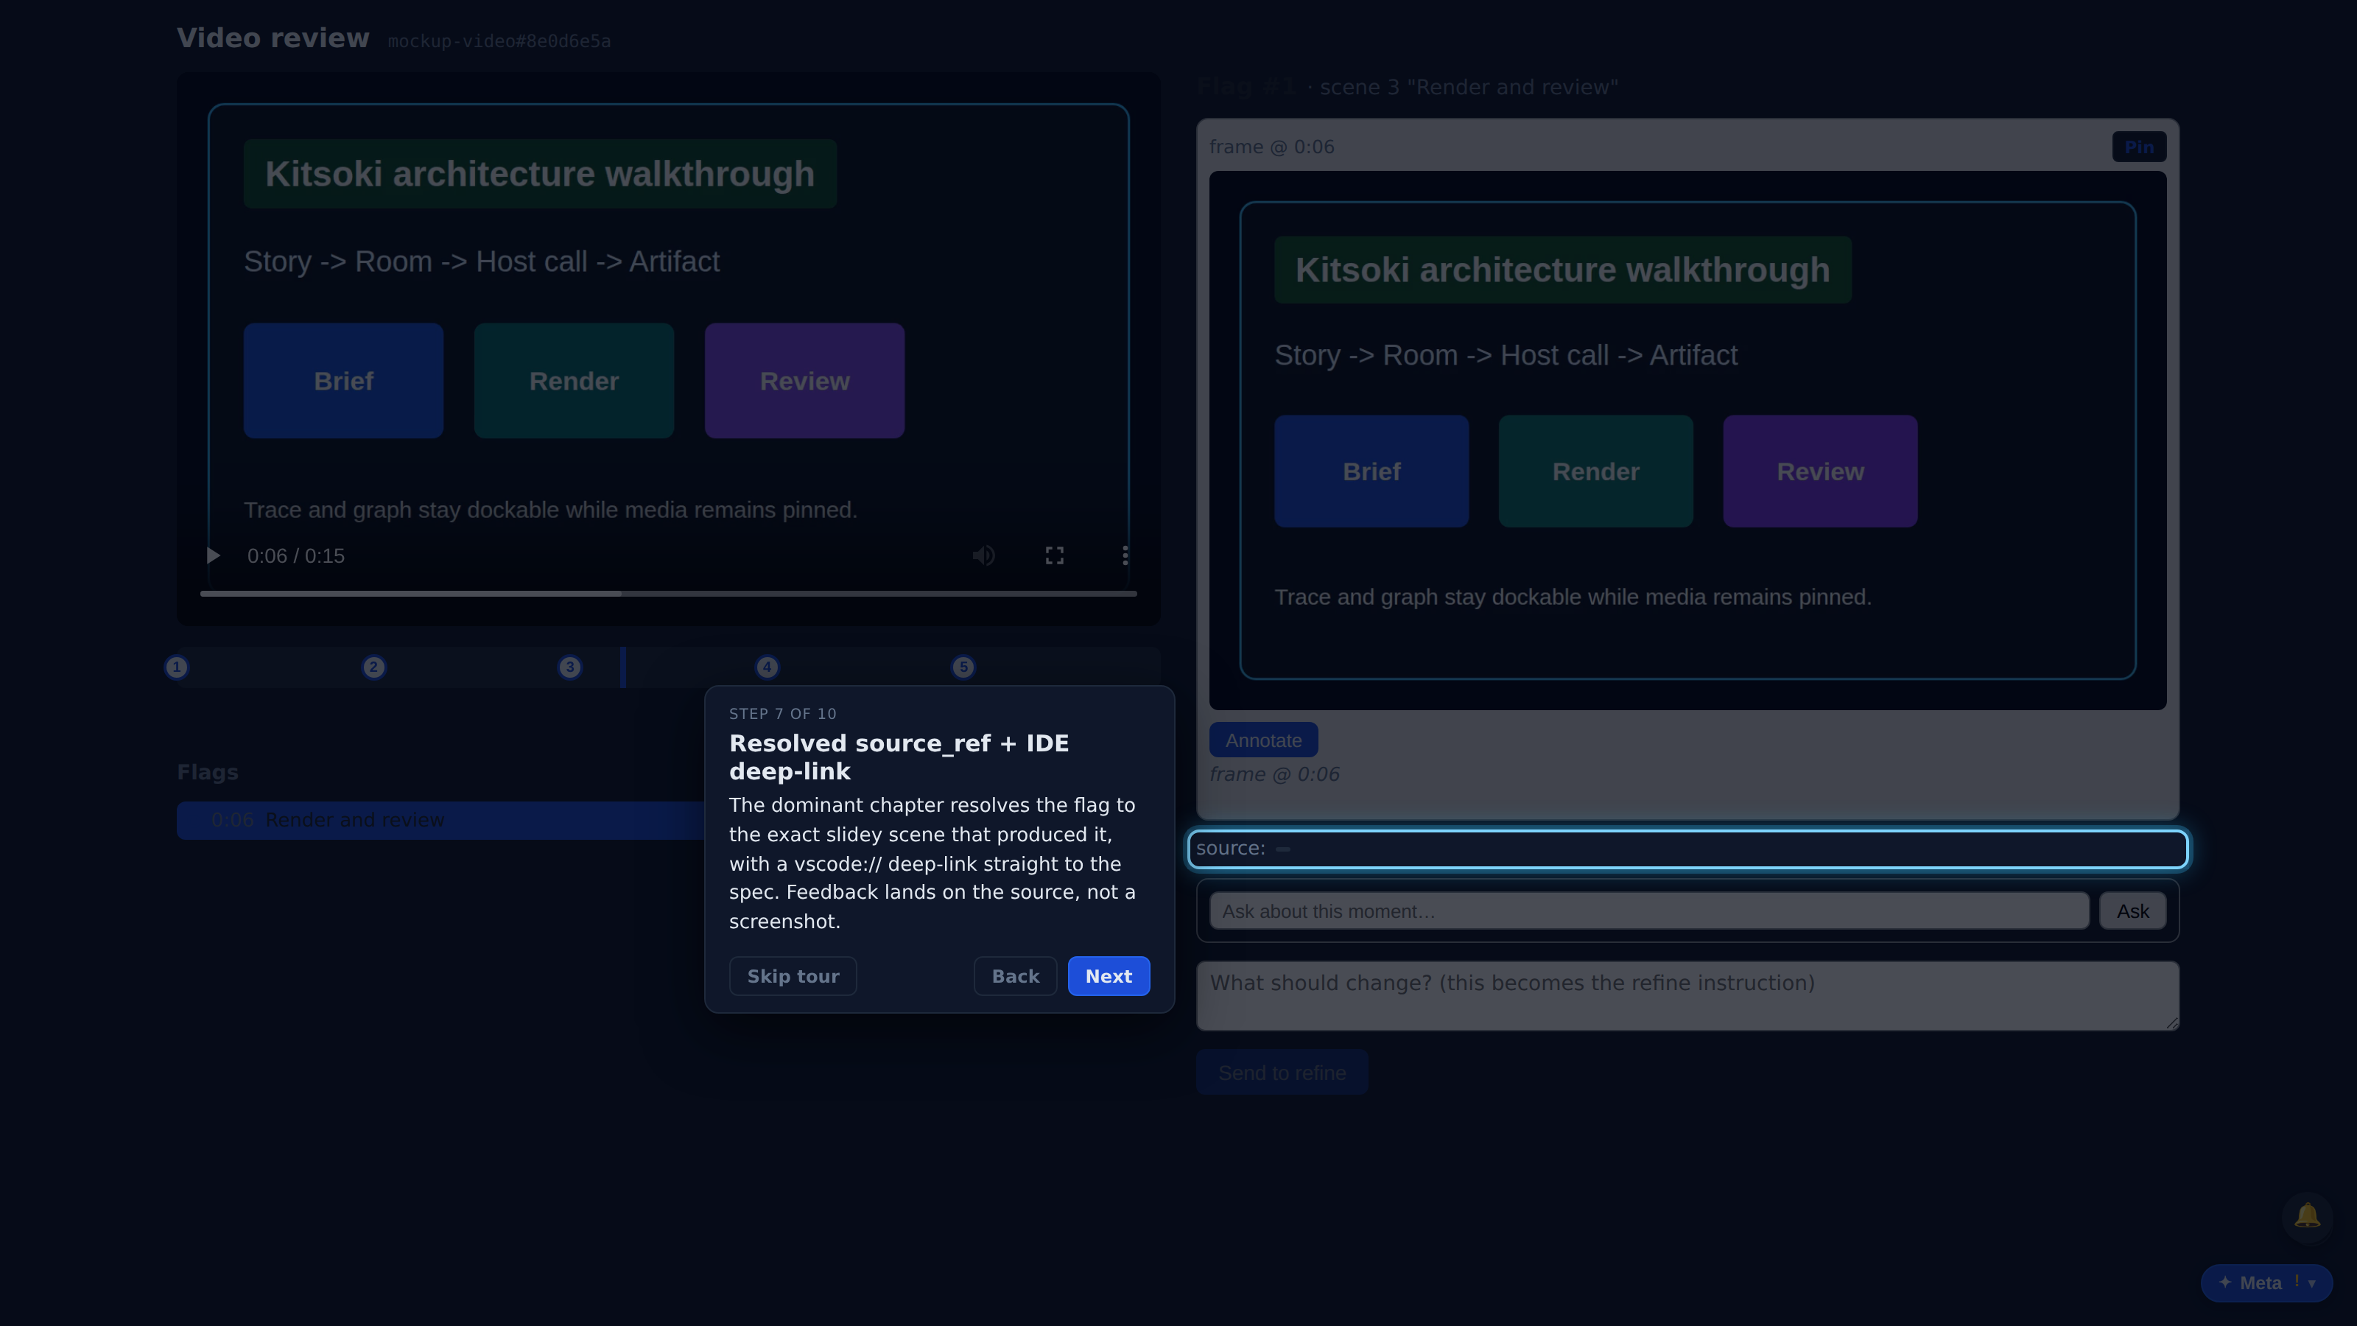Jump to scene marker 3

click(570, 667)
